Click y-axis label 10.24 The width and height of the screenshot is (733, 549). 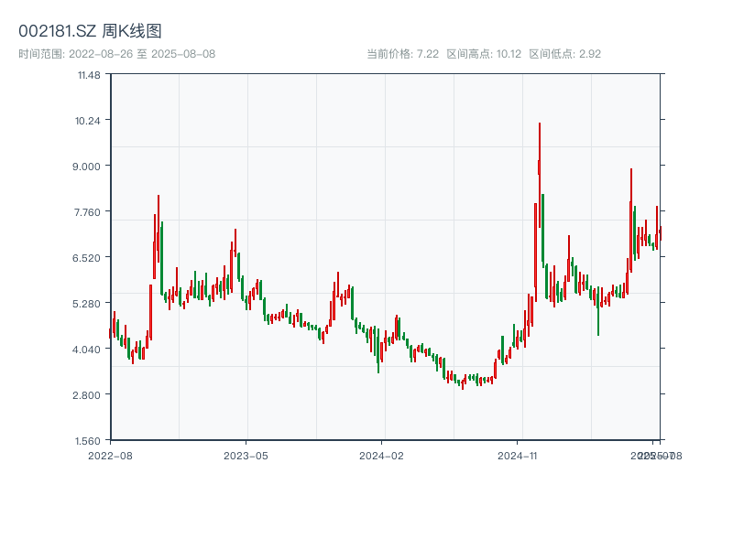pos(88,121)
